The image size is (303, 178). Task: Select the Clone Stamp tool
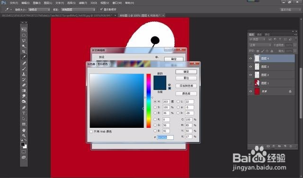click(24, 74)
